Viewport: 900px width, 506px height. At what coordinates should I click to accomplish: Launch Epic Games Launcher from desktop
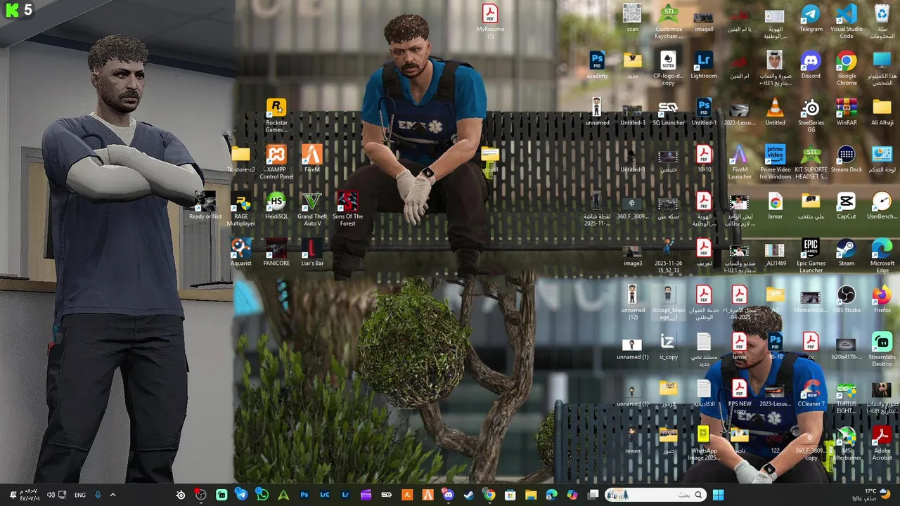(x=811, y=257)
